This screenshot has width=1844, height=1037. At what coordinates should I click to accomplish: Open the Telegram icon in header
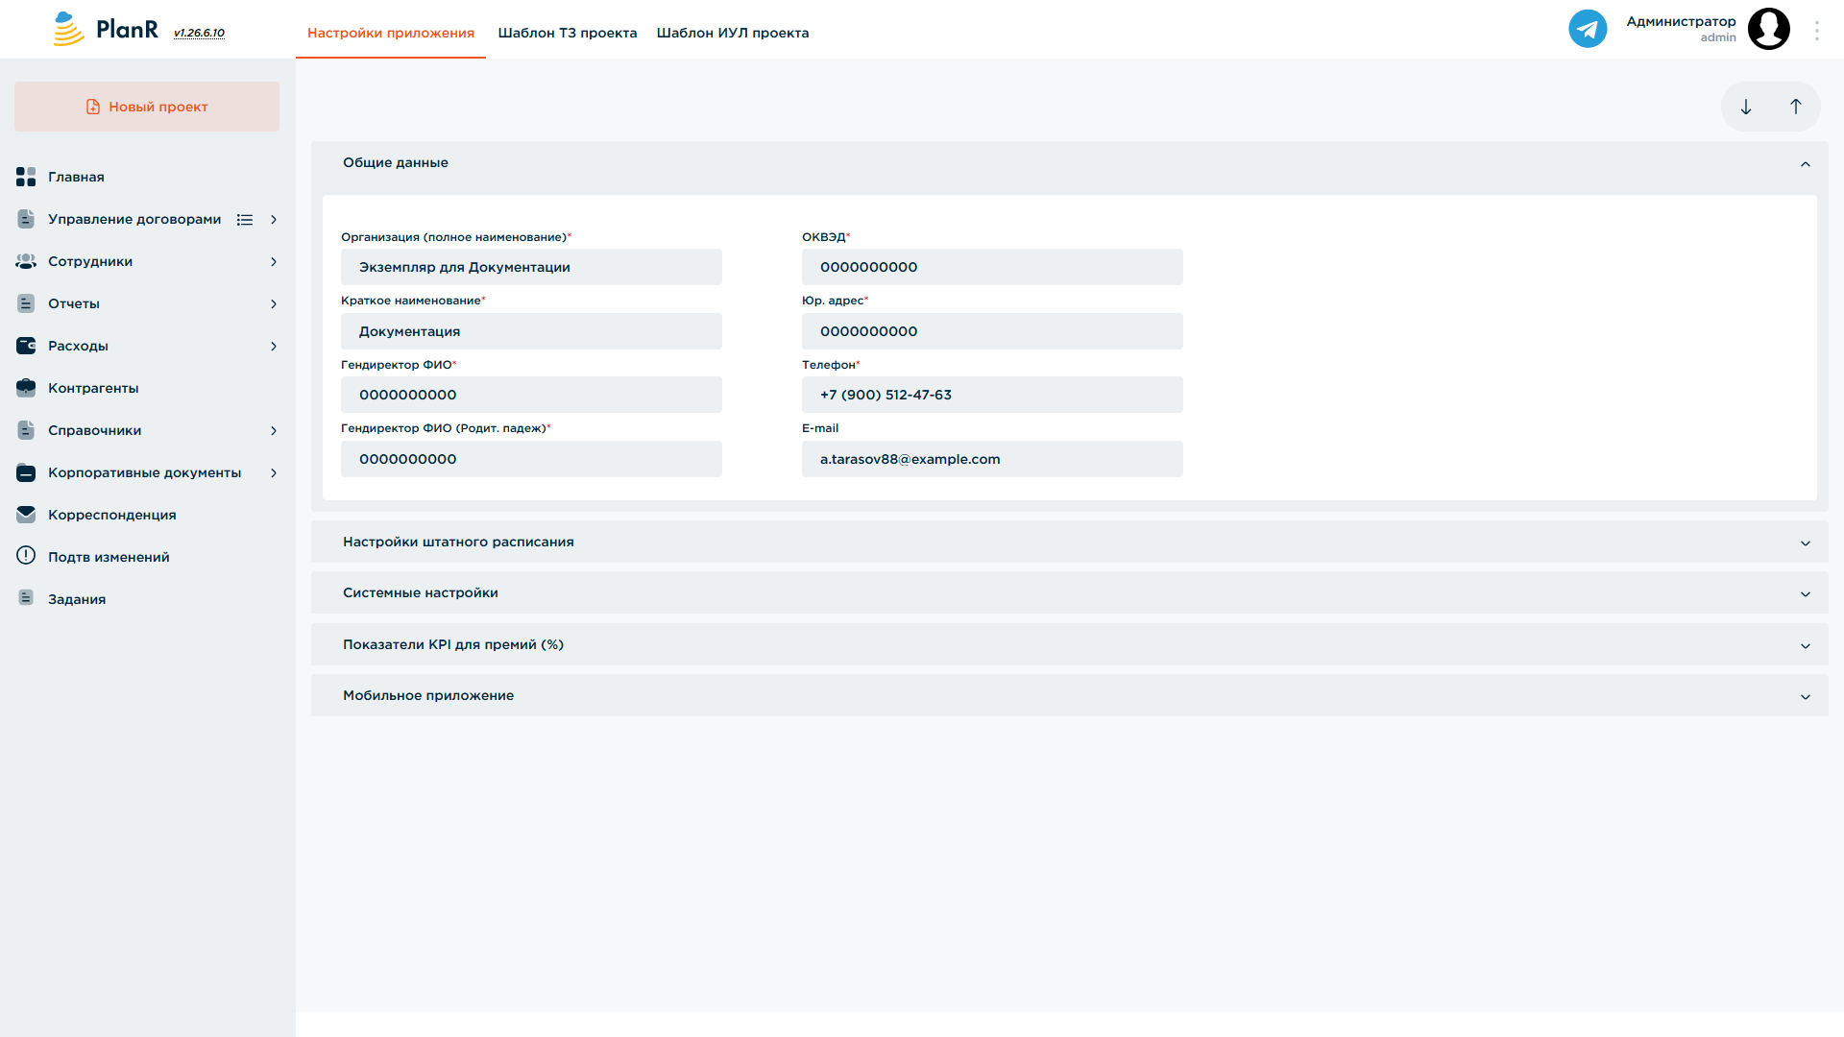point(1588,29)
